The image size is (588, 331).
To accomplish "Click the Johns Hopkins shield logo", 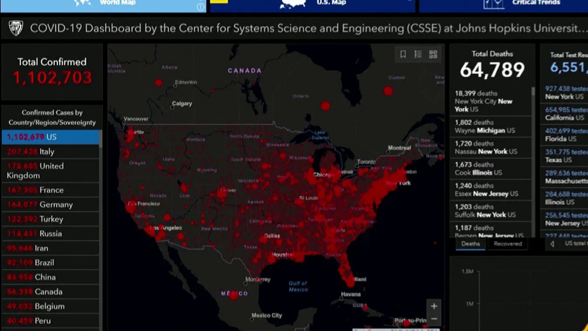I will tap(16, 28).
